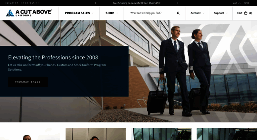Image resolution: width=257 pixels, height=140 pixels.
Task: Expand the Shop menu chevron
Action: (117, 13)
